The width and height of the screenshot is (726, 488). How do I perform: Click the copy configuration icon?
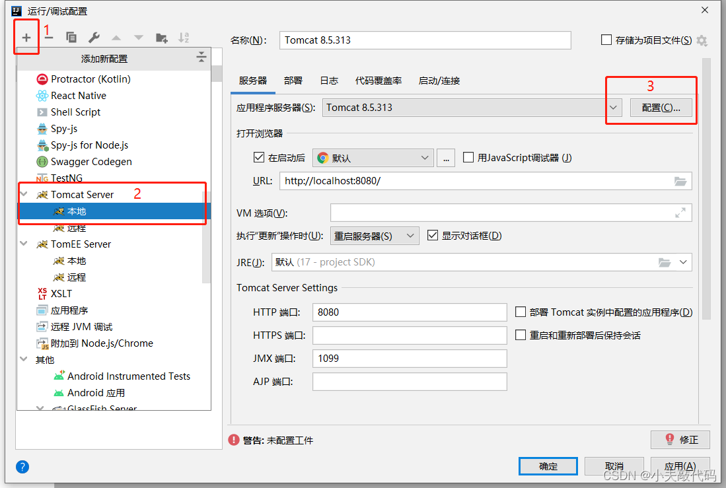[x=71, y=38]
